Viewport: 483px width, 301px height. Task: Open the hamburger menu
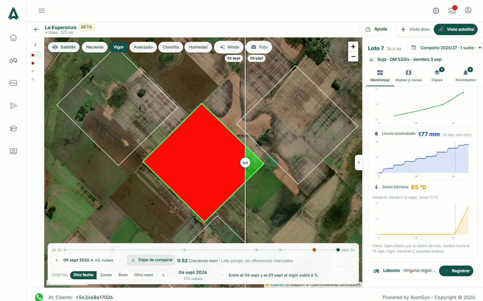(42, 11)
